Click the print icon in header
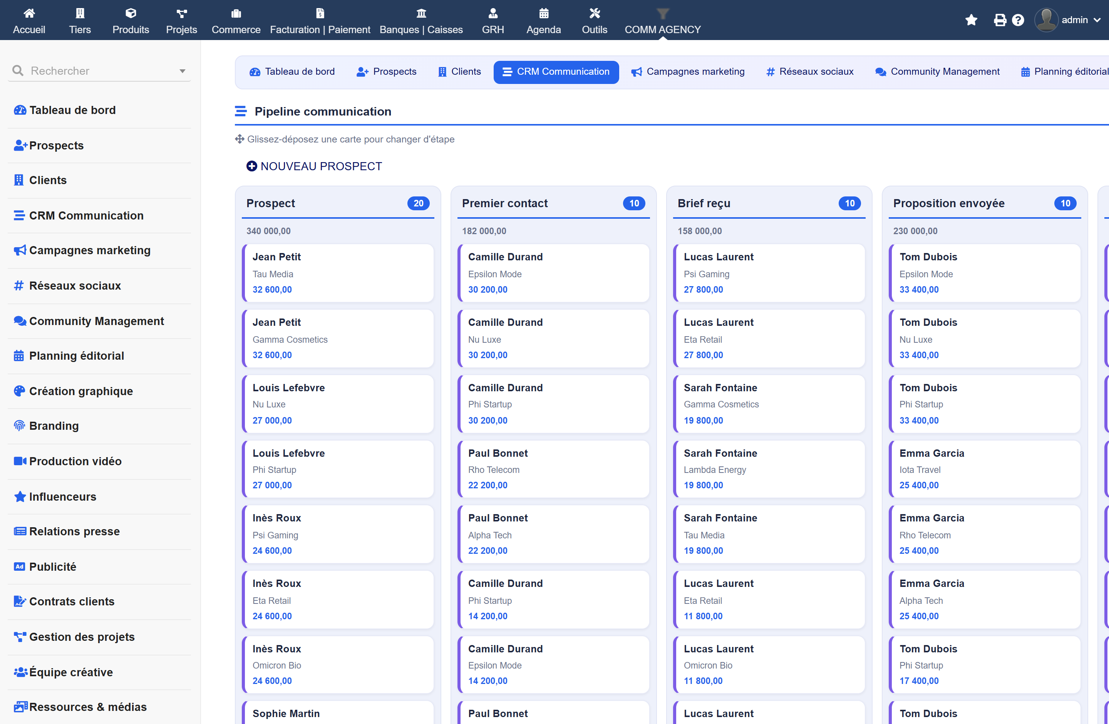Screen dimensions: 1109x724 click(x=1000, y=20)
